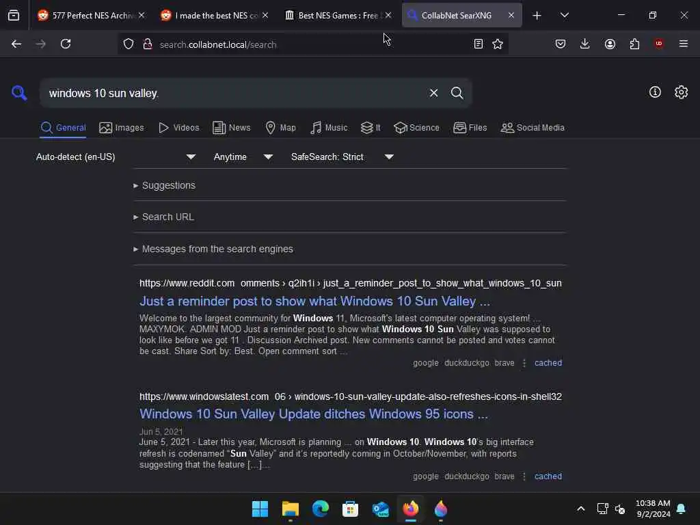Open cached link for reddit result
Screen dimensions: 700x525
point(548,363)
